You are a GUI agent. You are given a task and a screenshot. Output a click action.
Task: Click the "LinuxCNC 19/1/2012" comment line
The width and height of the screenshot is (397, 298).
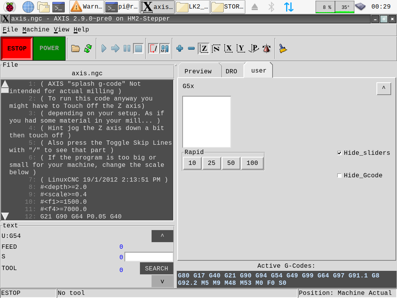104,180
